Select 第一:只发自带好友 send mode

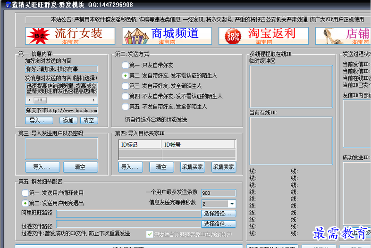click(x=125, y=65)
